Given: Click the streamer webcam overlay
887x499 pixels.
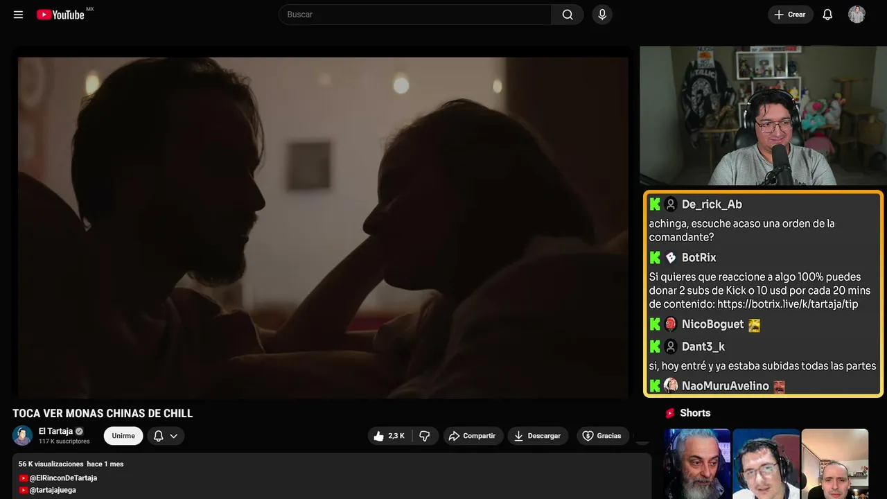Looking at the screenshot, I should pyautogui.click(x=763, y=116).
